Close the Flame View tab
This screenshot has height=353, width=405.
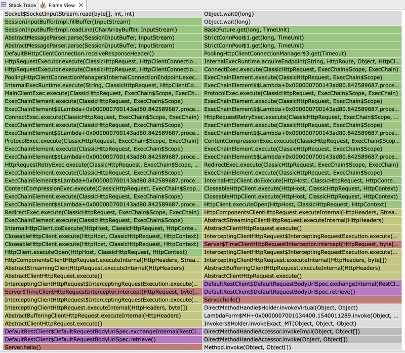tap(81, 5)
